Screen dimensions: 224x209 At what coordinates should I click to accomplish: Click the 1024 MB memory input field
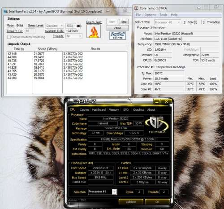pyautogui.click(x=70, y=26)
